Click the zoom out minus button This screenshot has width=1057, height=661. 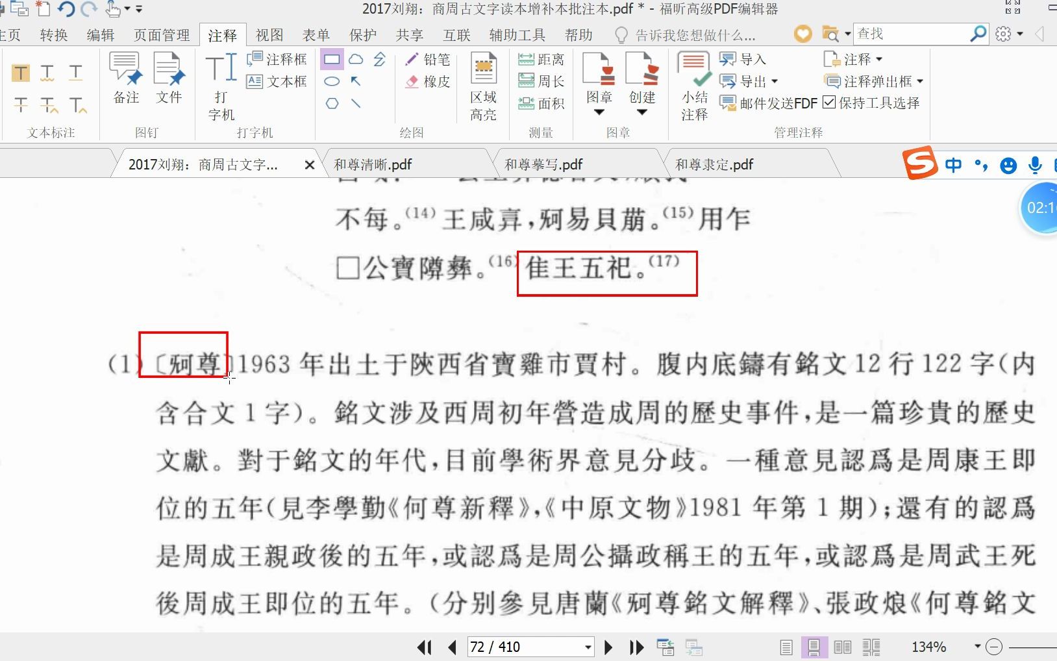(994, 647)
